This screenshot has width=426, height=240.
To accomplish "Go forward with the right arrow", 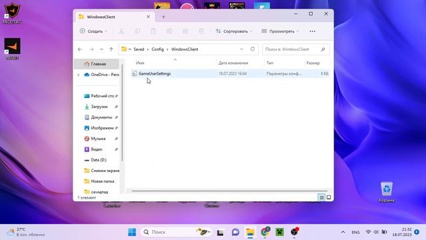I will tap(92, 49).
